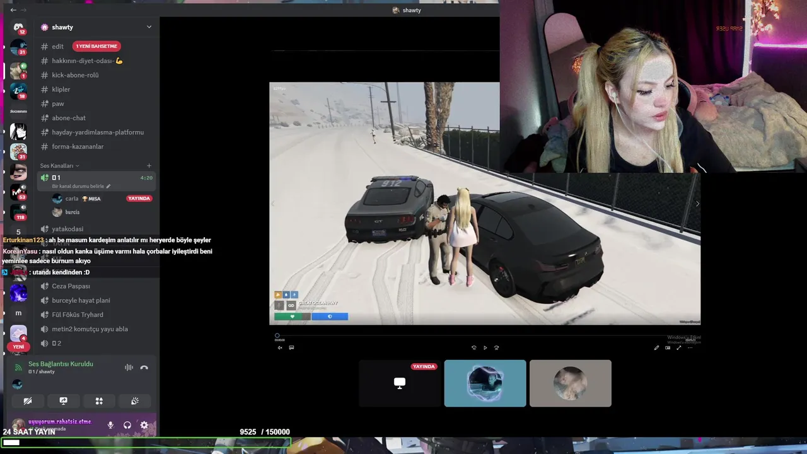Set channel status 'Bir kanal durumu belirle'
The width and height of the screenshot is (807, 454).
[x=81, y=186]
